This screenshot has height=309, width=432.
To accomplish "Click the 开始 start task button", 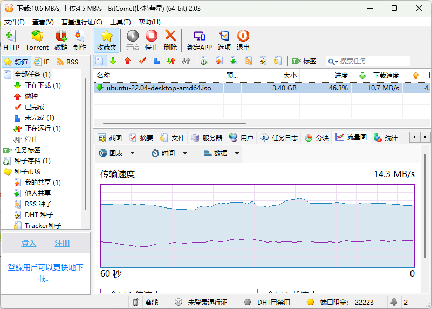I will pos(133,41).
